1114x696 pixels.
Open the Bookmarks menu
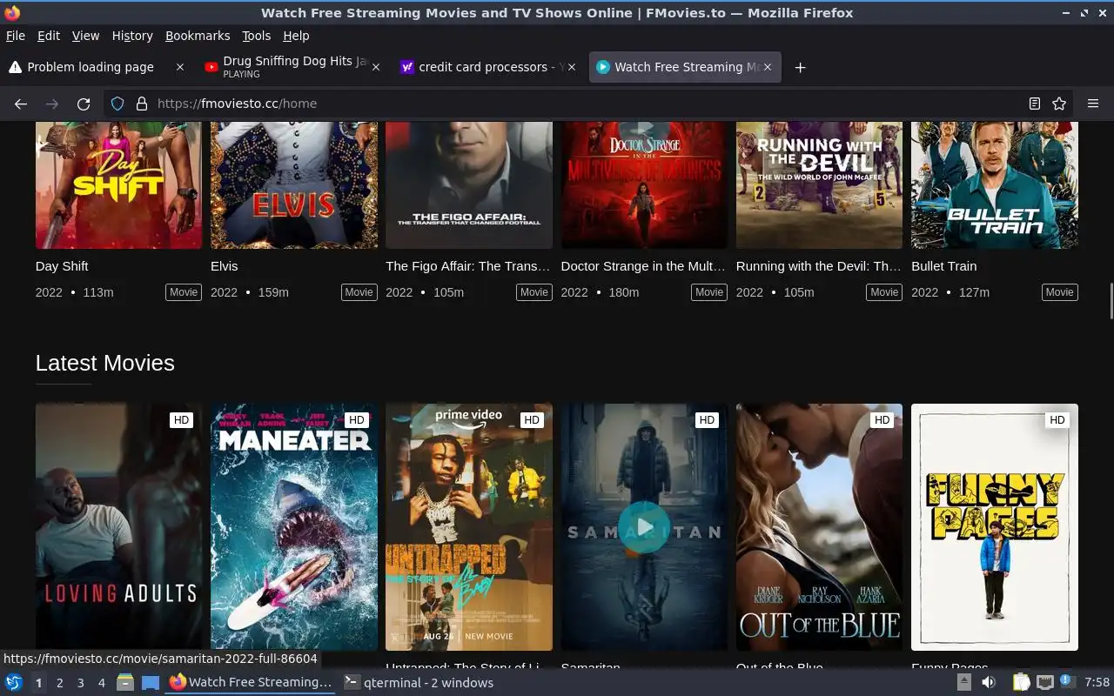click(198, 36)
